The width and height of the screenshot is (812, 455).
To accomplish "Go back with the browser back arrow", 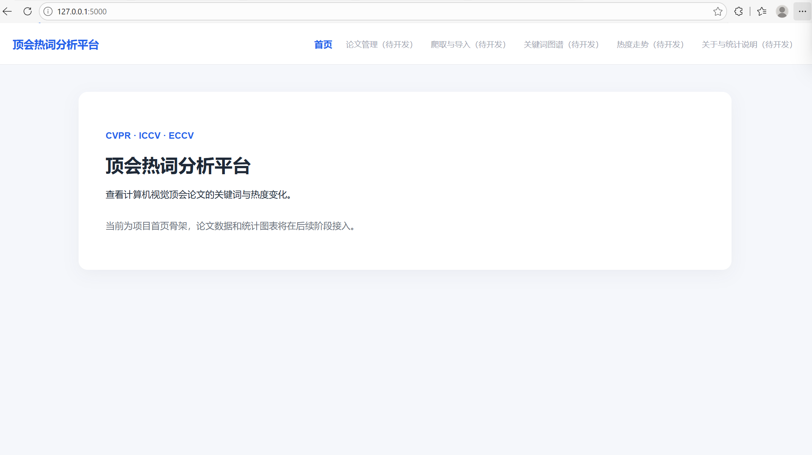I will pos(7,11).
